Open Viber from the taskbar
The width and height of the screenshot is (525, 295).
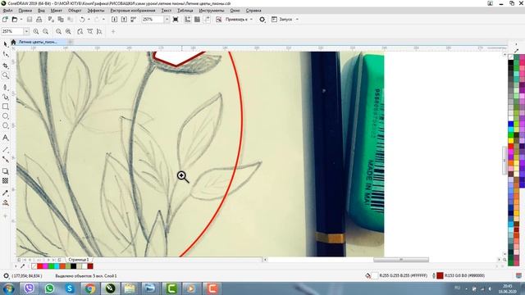30,288
